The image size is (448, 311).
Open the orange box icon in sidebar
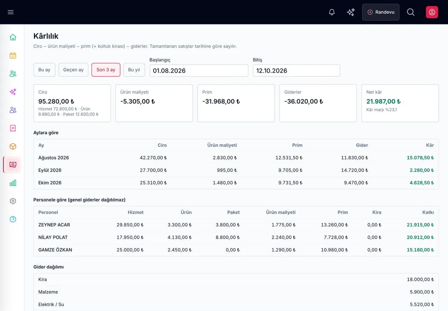tap(13, 147)
